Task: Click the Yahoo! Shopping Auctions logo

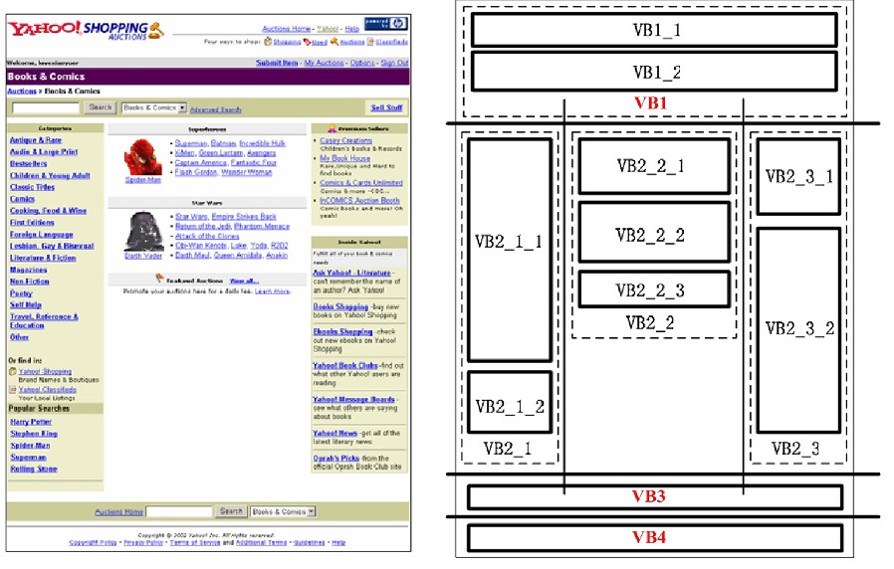Action: point(86,30)
